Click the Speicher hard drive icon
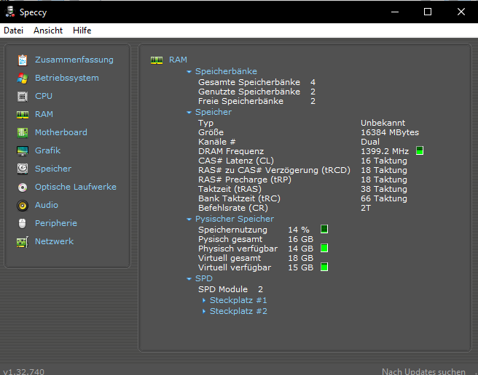This screenshot has height=375, width=478. coord(23,169)
